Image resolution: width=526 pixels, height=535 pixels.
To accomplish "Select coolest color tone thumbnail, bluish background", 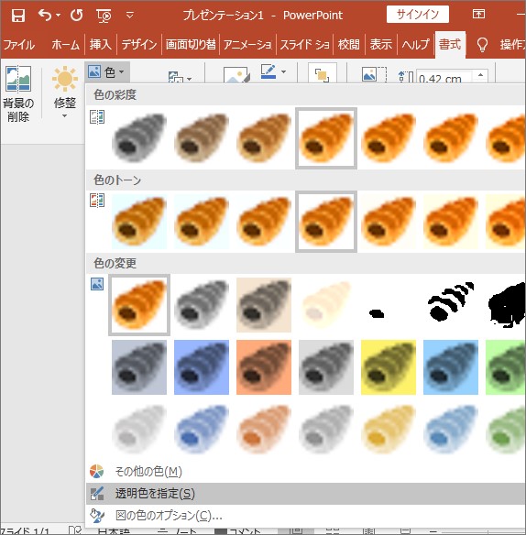I will 139,222.
